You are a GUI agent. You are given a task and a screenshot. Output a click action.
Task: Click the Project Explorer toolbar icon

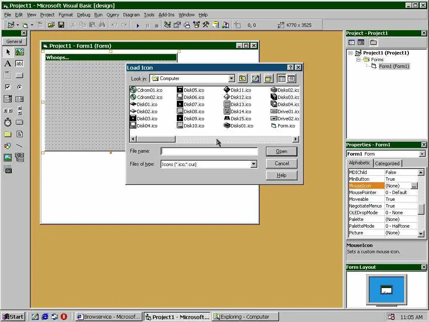point(168,25)
